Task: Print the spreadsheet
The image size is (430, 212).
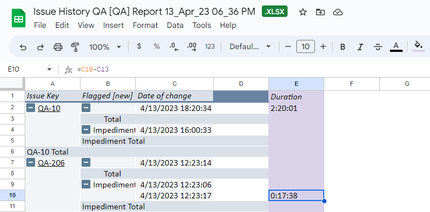Action: (x=58, y=47)
